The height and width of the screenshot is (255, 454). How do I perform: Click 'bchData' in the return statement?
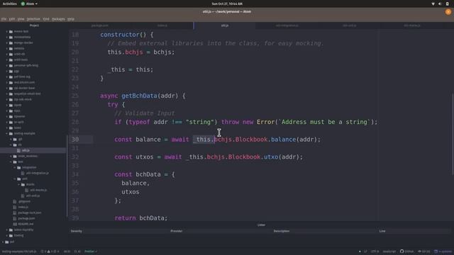[152, 218]
